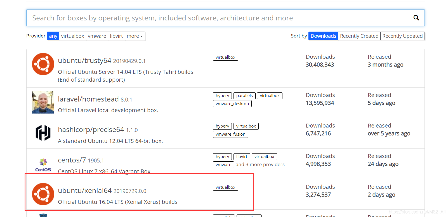Filter boxes by virtualbox provider
Image resolution: width=448 pixels, height=217 pixels.
72,36
